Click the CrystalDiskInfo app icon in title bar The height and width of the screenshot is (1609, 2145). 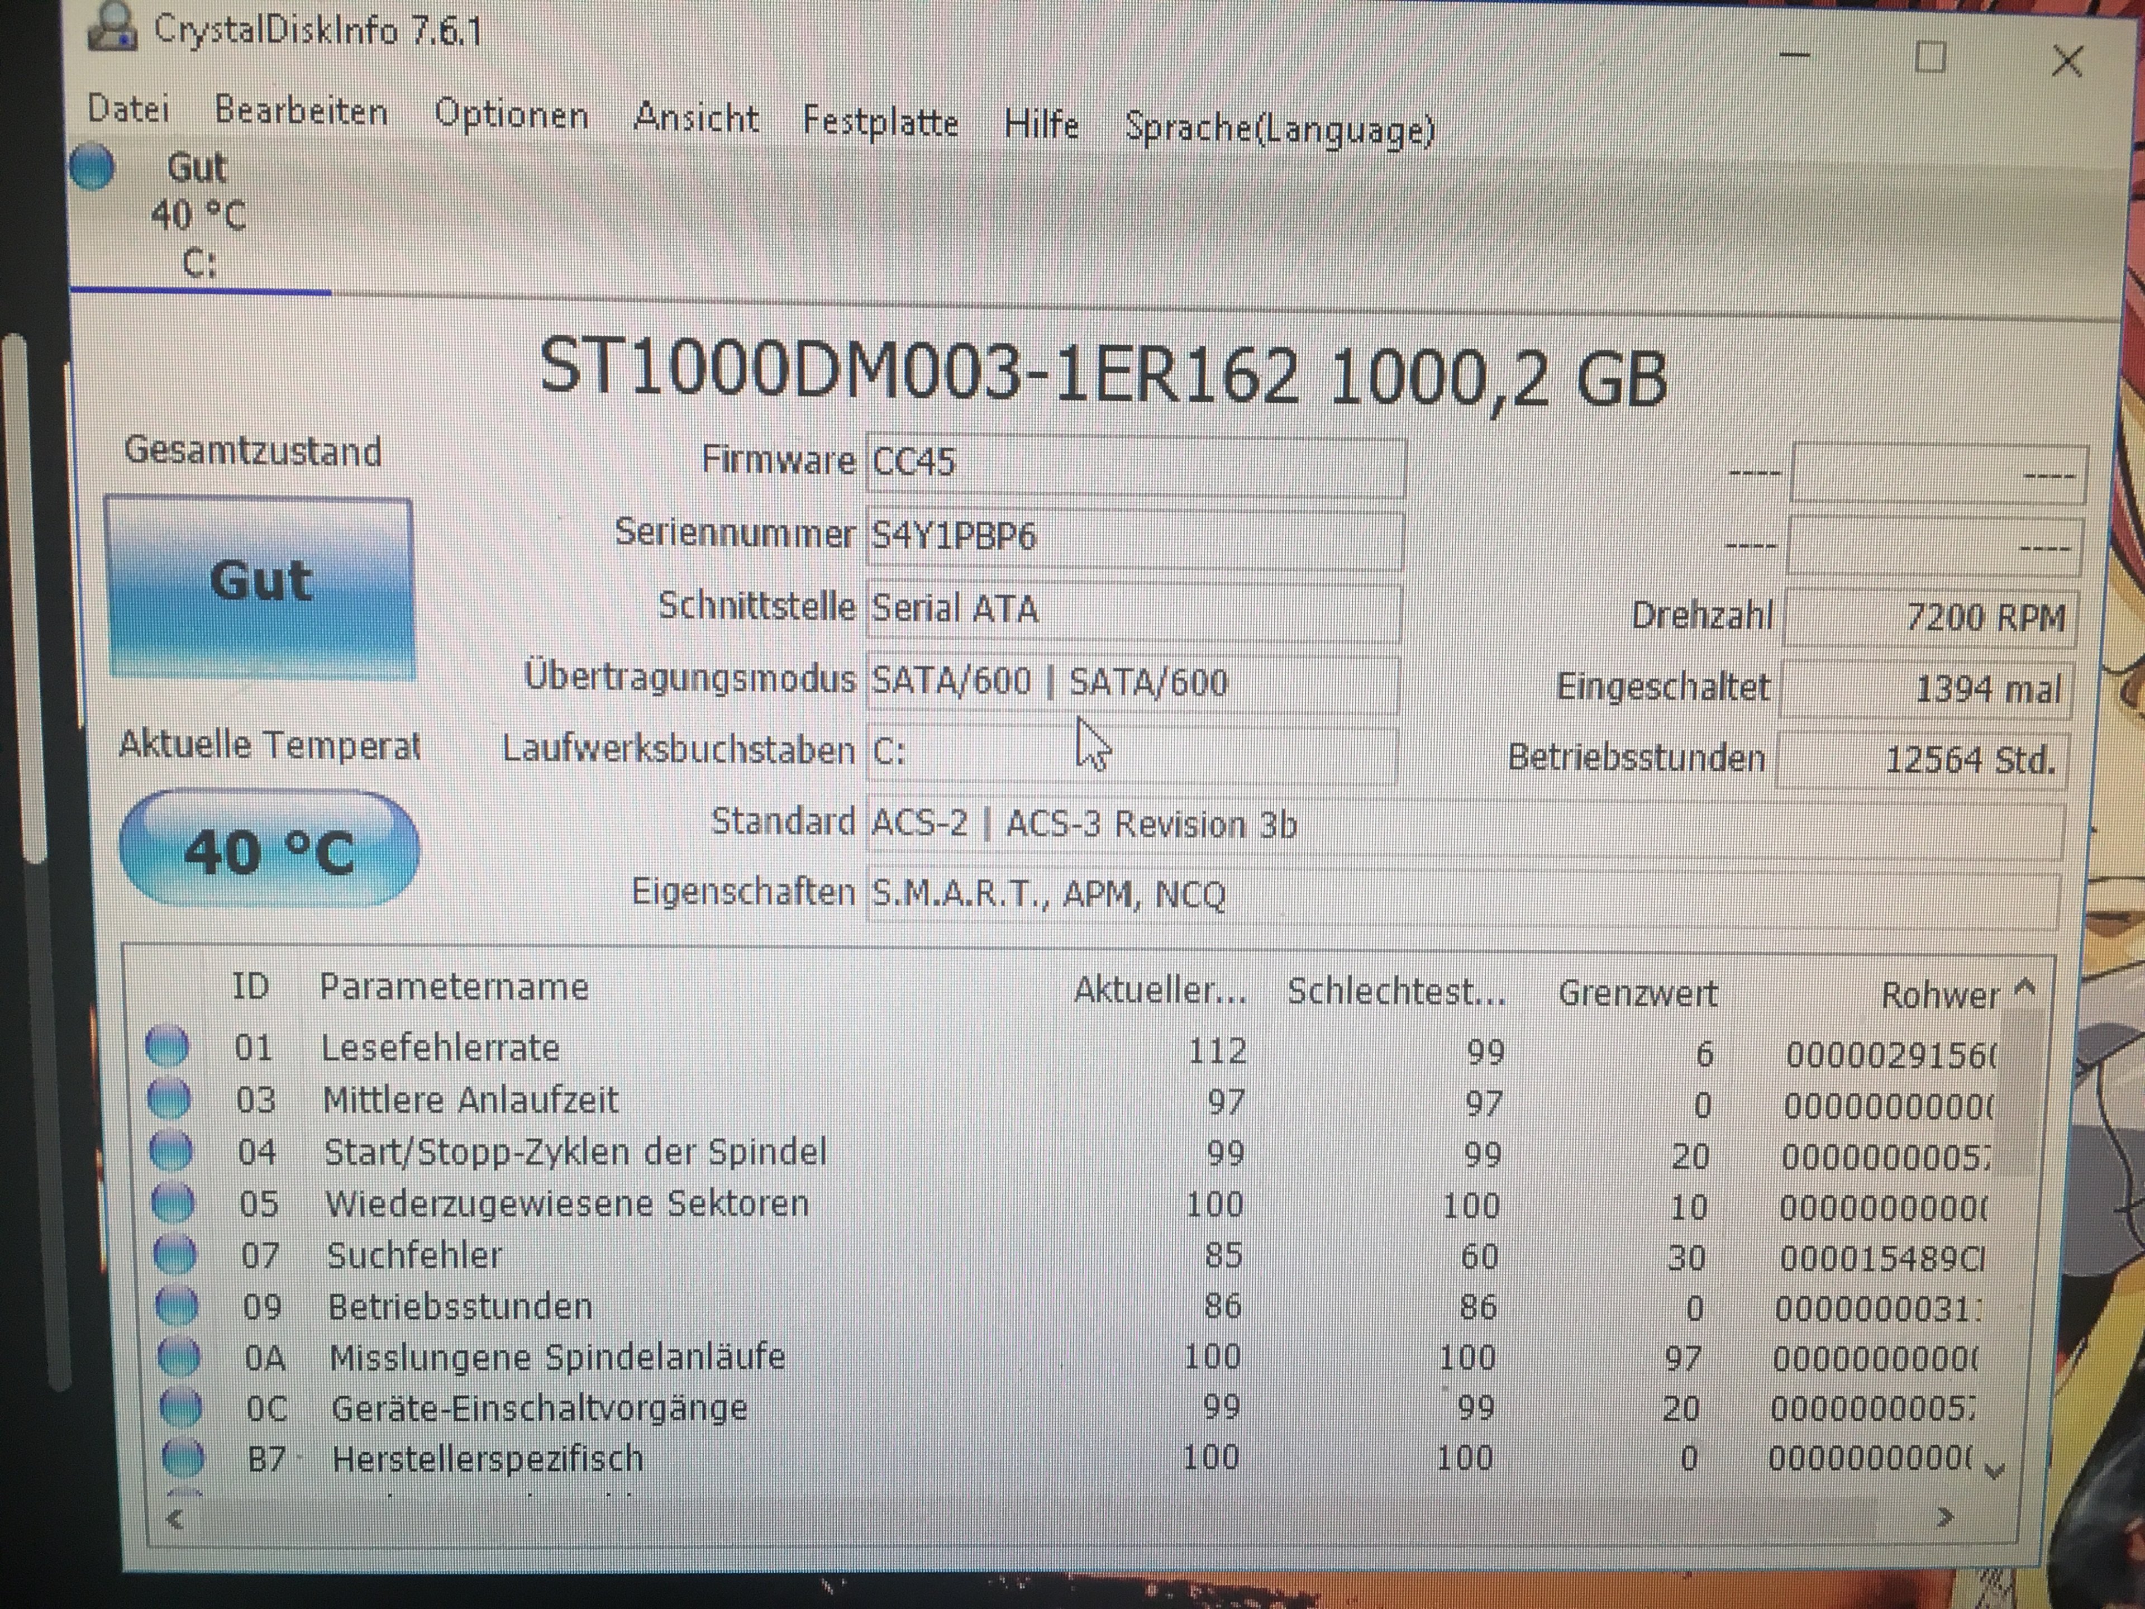(112, 26)
